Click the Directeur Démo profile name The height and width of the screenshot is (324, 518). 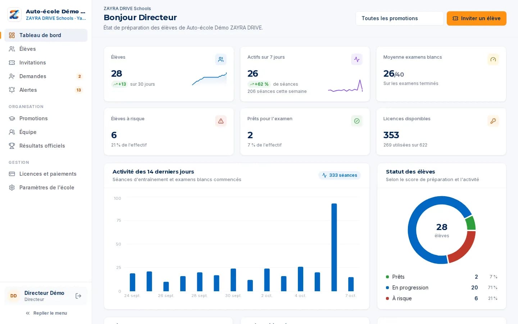point(44,293)
